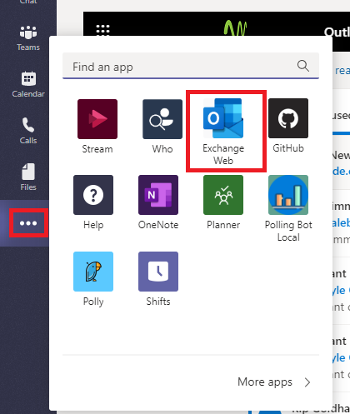The height and width of the screenshot is (414, 350).
Task: Go to Teams in the sidebar
Action: point(28,38)
